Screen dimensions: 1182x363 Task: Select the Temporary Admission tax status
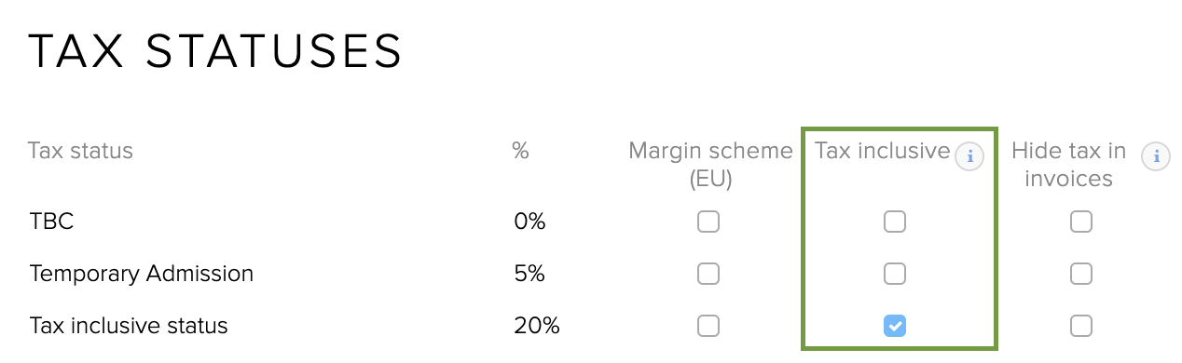(141, 274)
